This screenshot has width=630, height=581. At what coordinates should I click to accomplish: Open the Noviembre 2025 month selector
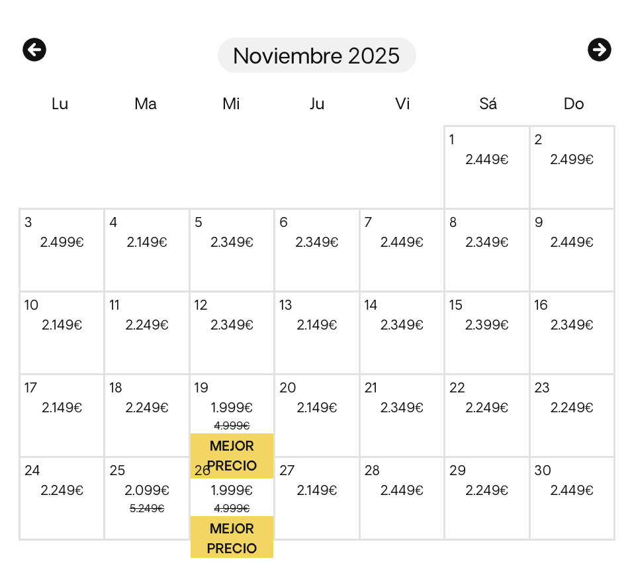316,56
